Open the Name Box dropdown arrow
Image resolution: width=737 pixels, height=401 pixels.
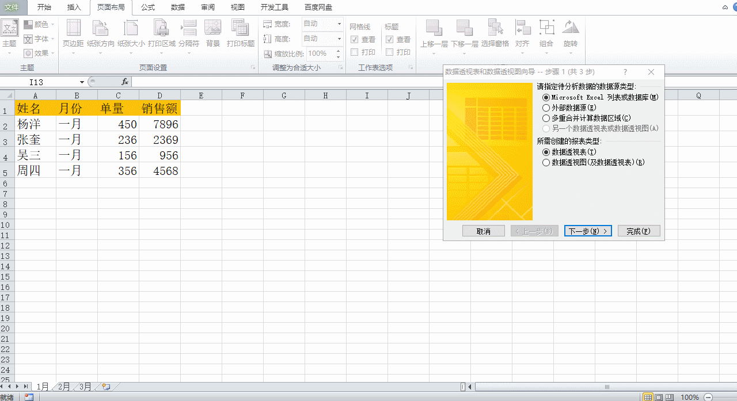click(x=82, y=82)
